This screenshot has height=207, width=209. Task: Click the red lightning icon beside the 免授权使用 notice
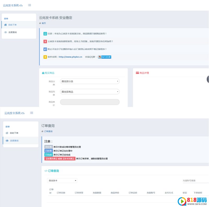45,41
